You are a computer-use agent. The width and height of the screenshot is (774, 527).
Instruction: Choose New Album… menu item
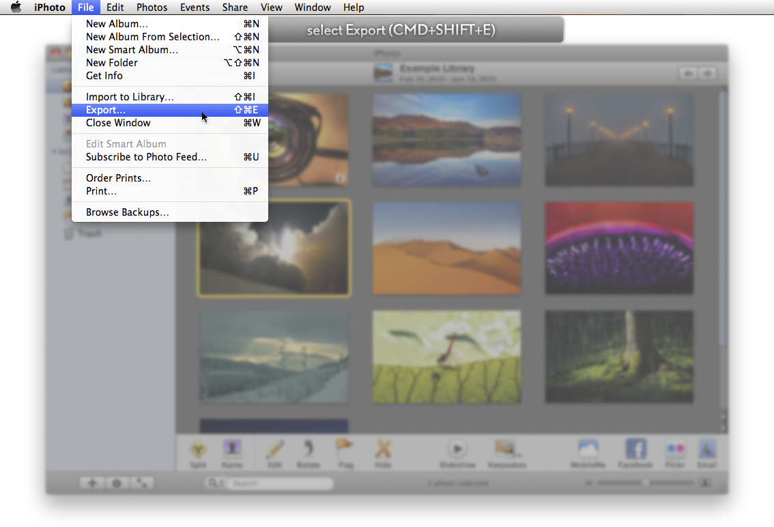170,24
